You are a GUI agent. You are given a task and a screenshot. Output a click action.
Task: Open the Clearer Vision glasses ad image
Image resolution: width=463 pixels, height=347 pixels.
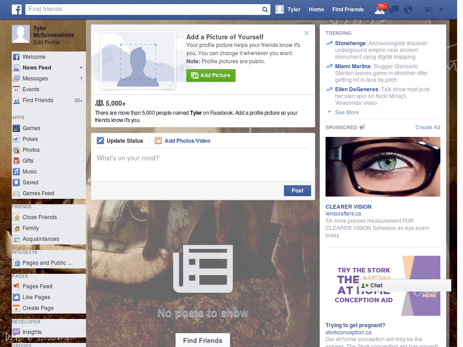click(x=383, y=167)
